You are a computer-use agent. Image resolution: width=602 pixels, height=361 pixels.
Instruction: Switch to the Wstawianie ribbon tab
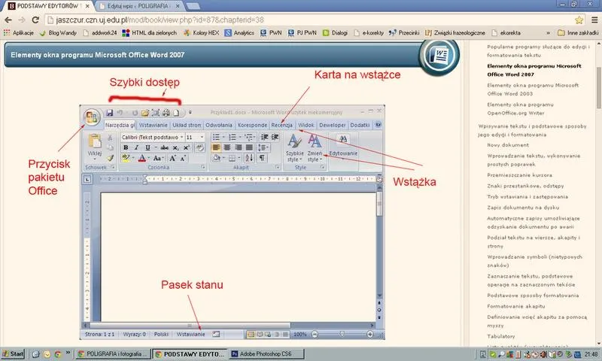pyautogui.click(x=154, y=125)
